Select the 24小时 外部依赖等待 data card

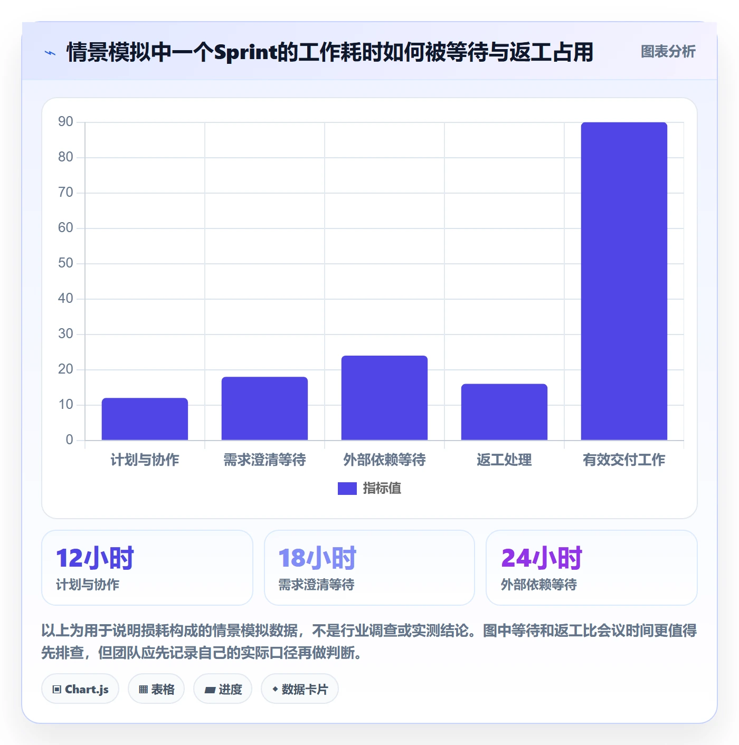pos(592,568)
